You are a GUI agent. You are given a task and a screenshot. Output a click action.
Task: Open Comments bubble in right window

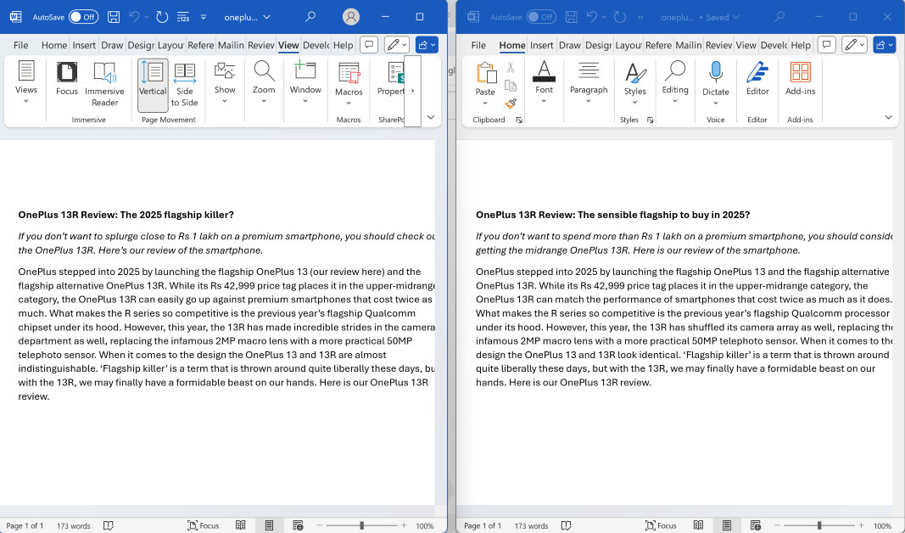coord(826,44)
